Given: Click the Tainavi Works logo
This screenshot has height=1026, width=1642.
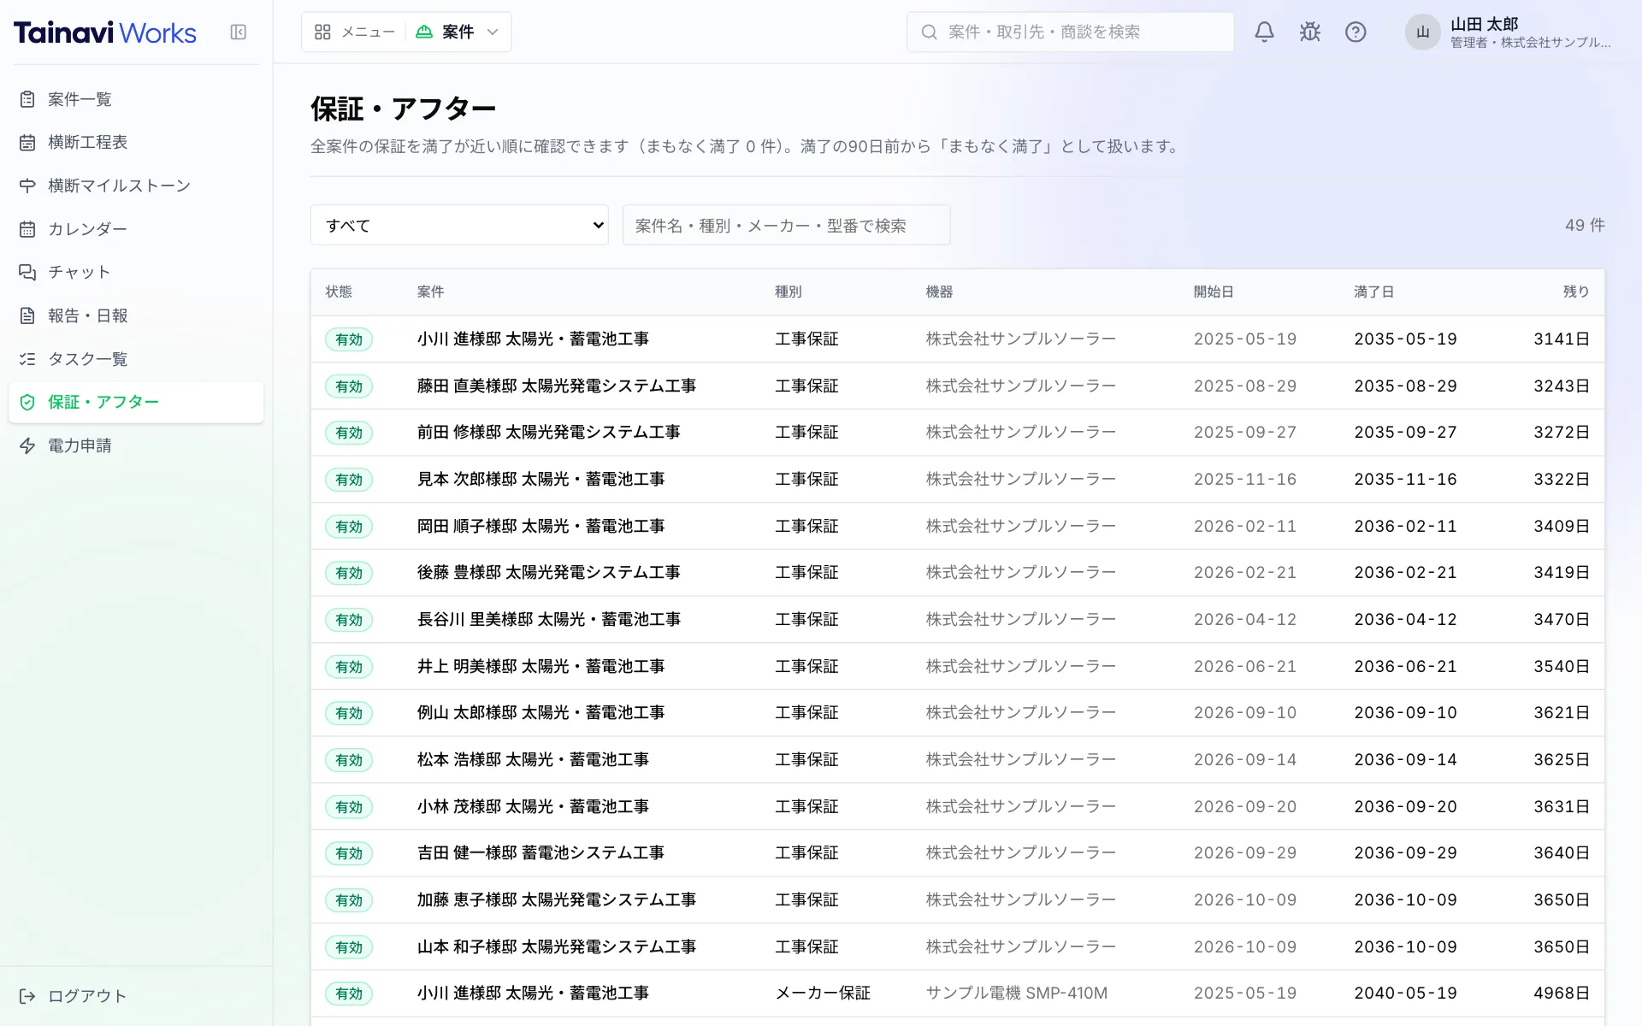Looking at the screenshot, I should pos(105,32).
